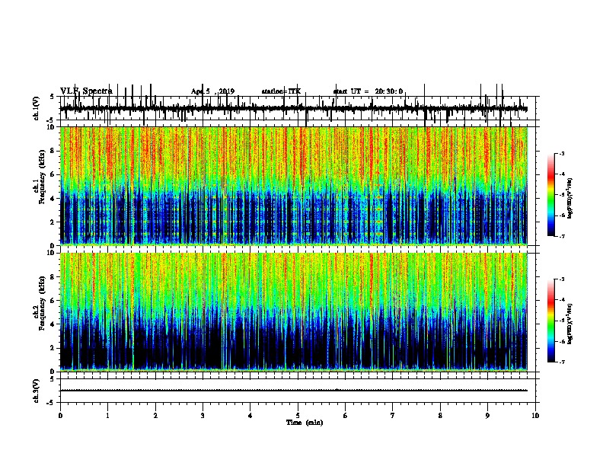Click inside the ch.1 frequency spectrogram
This screenshot has height=466, width=603.
tap(294, 186)
